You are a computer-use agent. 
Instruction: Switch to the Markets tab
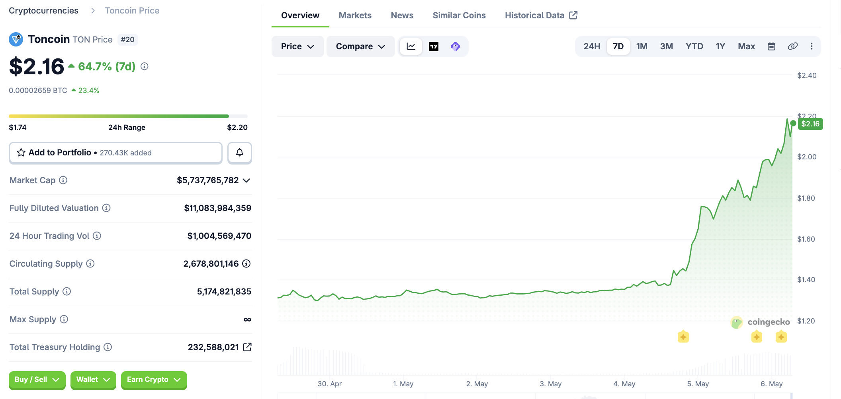[x=355, y=15]
